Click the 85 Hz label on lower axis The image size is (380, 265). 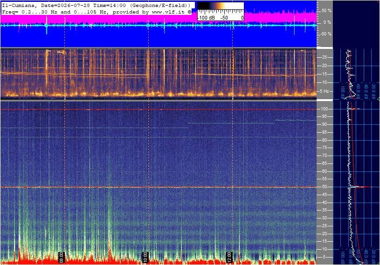pyautogui.click(x=325, y=132)
